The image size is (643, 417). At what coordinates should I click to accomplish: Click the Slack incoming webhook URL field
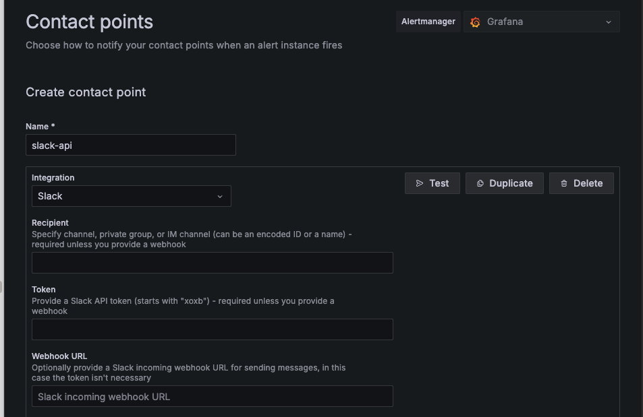pos(212,396)
